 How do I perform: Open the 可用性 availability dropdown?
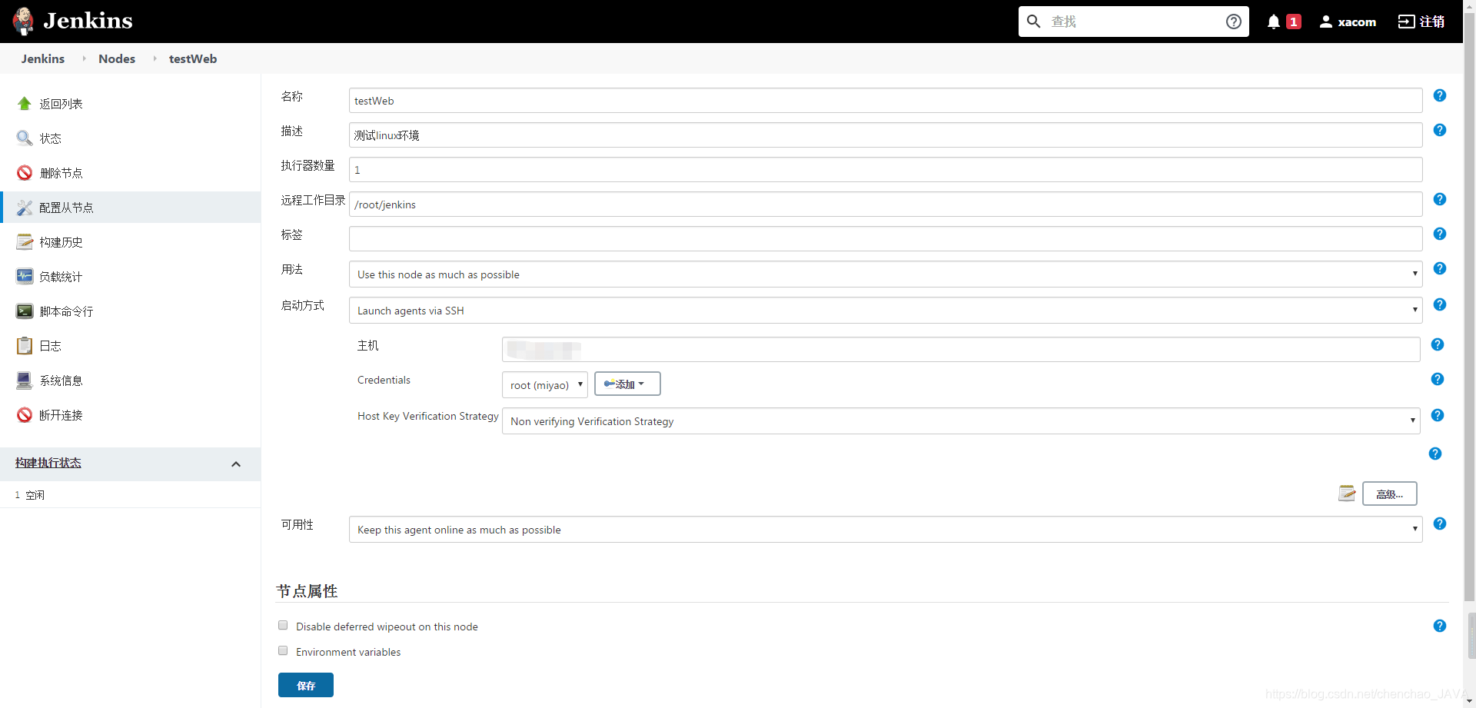click(x=886, y=530)
